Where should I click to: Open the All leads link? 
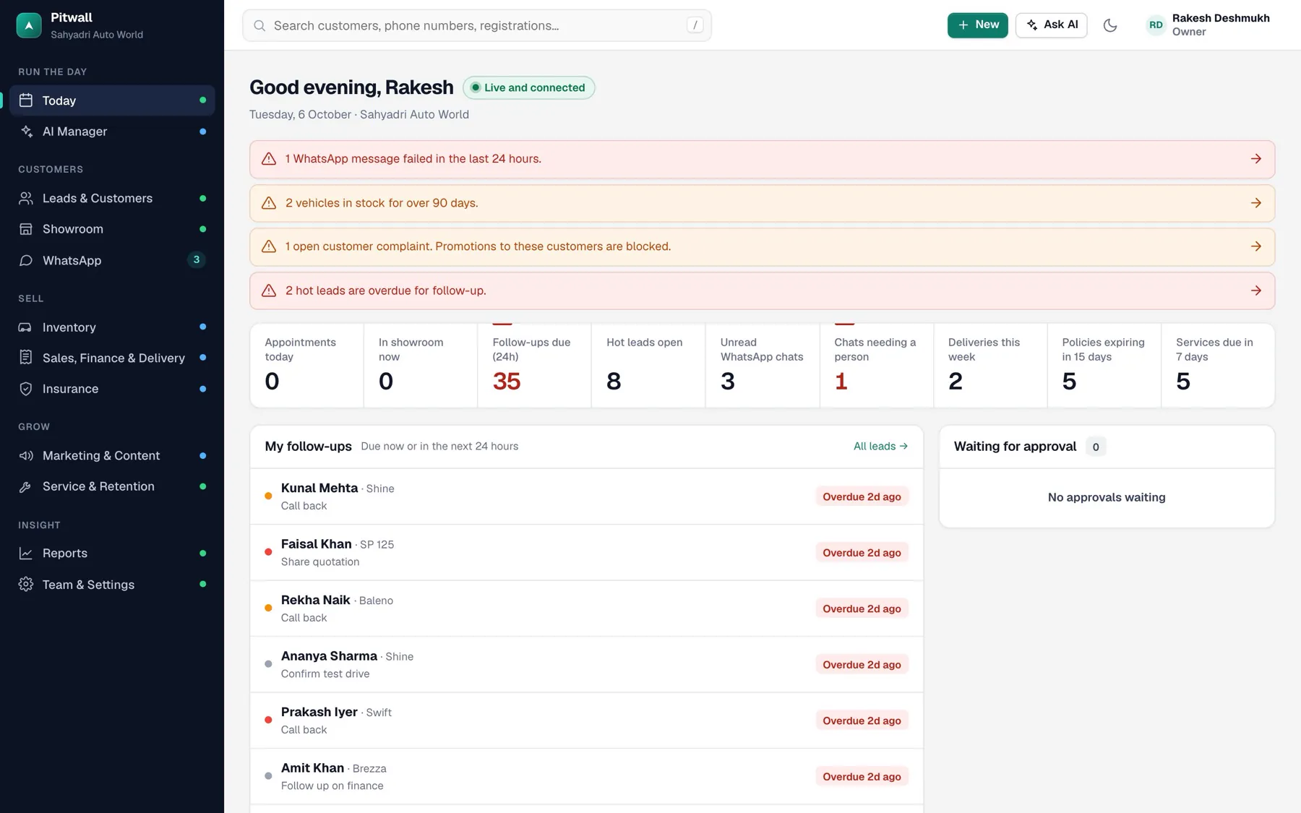click(x=880, y=447)
